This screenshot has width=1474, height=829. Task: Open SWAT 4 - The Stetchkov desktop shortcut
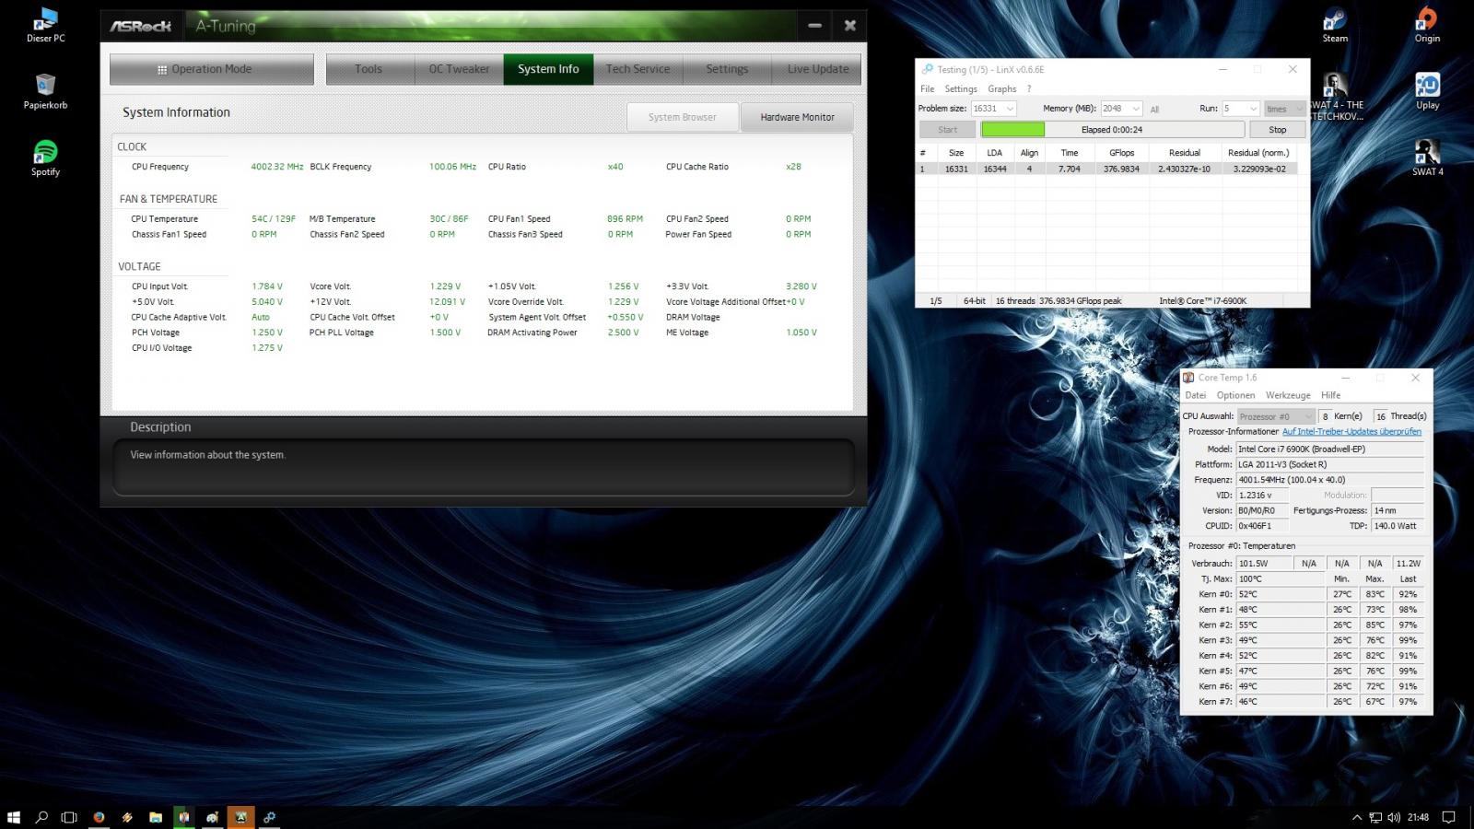tap(1335, 97)
